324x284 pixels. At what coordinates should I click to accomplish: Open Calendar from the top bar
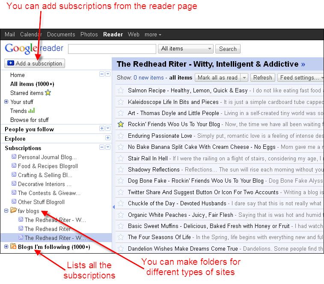31,34
